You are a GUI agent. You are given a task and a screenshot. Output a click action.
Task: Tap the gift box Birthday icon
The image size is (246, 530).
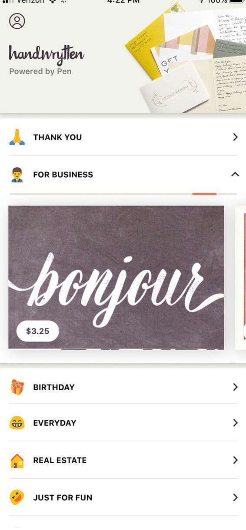(x=17, y=387)
